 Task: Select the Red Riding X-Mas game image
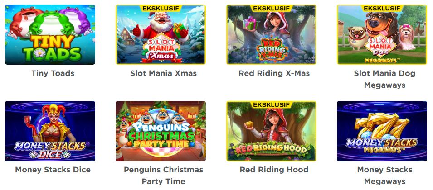pos(271,34)
